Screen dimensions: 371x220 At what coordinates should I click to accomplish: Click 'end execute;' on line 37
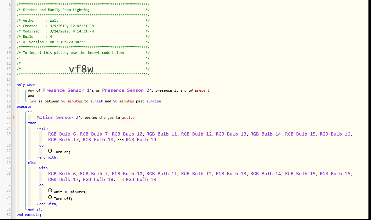coord(29,215)
